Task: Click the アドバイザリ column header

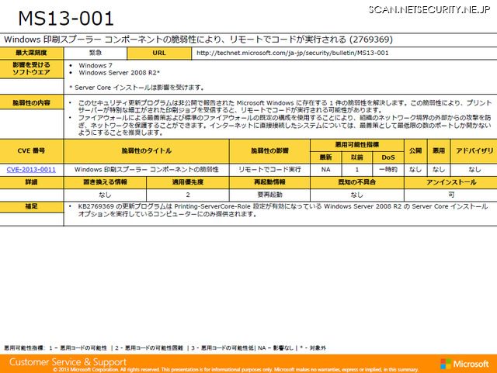Action: tap(474, 150)
